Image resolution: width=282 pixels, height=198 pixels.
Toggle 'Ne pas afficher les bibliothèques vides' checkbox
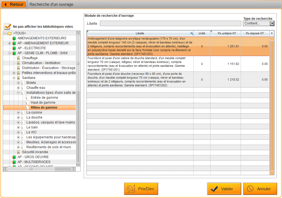[7, 27]
